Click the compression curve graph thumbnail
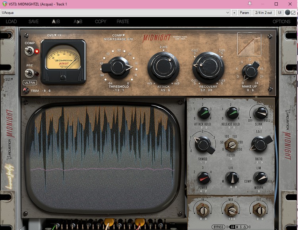The width and height of the screenshot is (298, 230). (249, 44)
